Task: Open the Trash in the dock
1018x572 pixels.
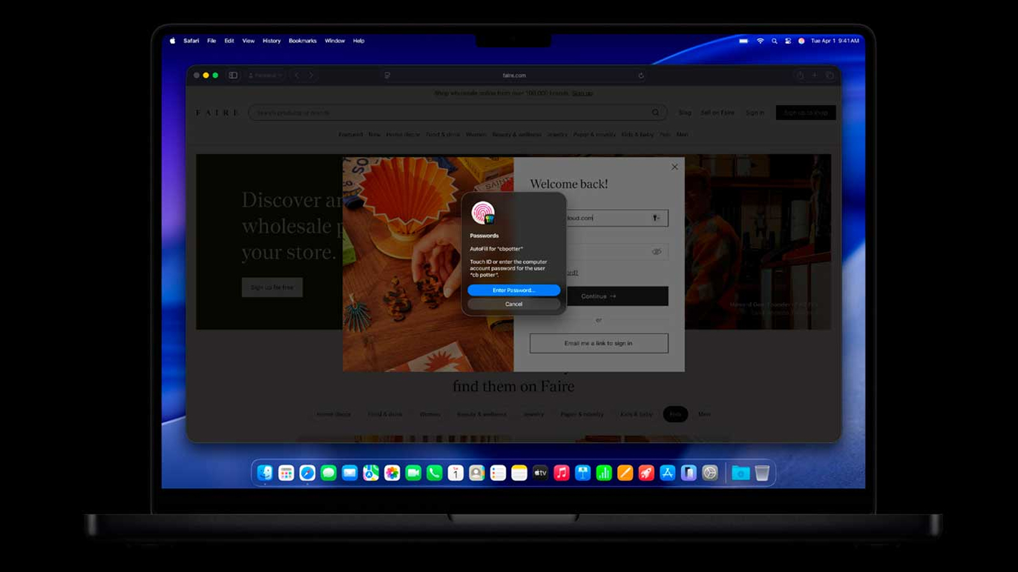Action: (x=762, y=473)
